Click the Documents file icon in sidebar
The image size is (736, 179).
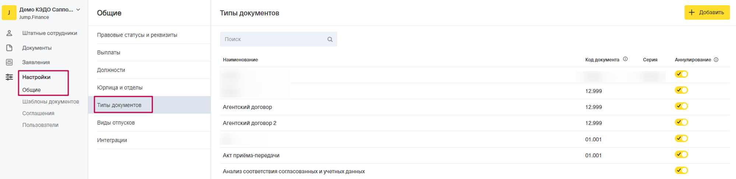(9, 48)
